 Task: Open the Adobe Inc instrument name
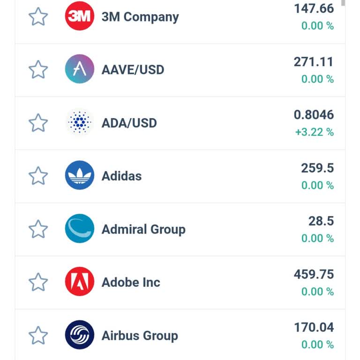click(131, 283)
